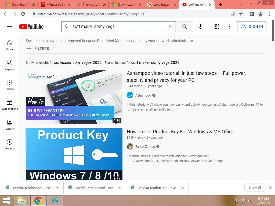Click the network tray icon
The width and height of the screenshot is (275, 206).
point(243,201)
